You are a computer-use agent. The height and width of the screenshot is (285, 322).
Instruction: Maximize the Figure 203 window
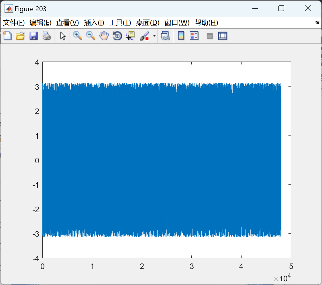(x=281, y=8)
